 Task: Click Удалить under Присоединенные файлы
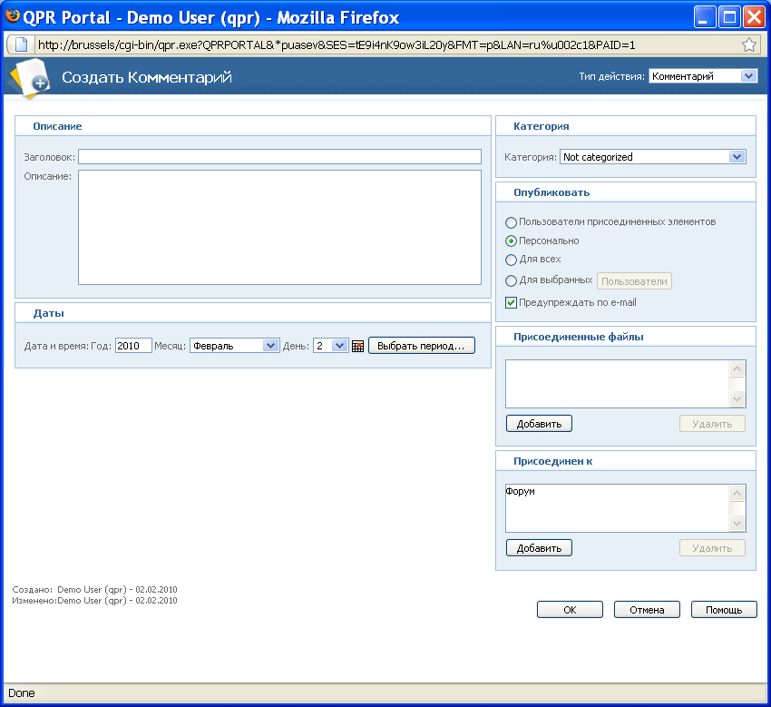click(712, 424)
